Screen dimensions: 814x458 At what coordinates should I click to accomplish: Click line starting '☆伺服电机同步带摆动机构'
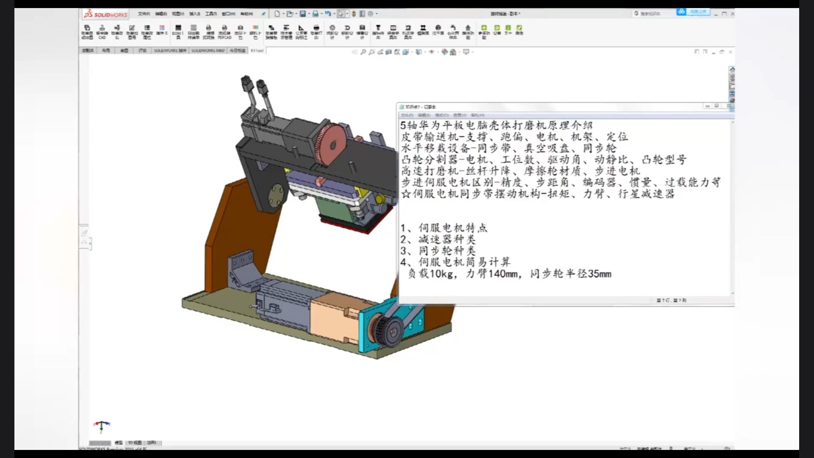tap(538, 194)
